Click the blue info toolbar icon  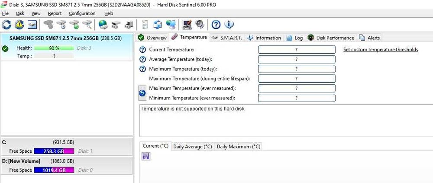pyautogui.click(x=229, y=24)
